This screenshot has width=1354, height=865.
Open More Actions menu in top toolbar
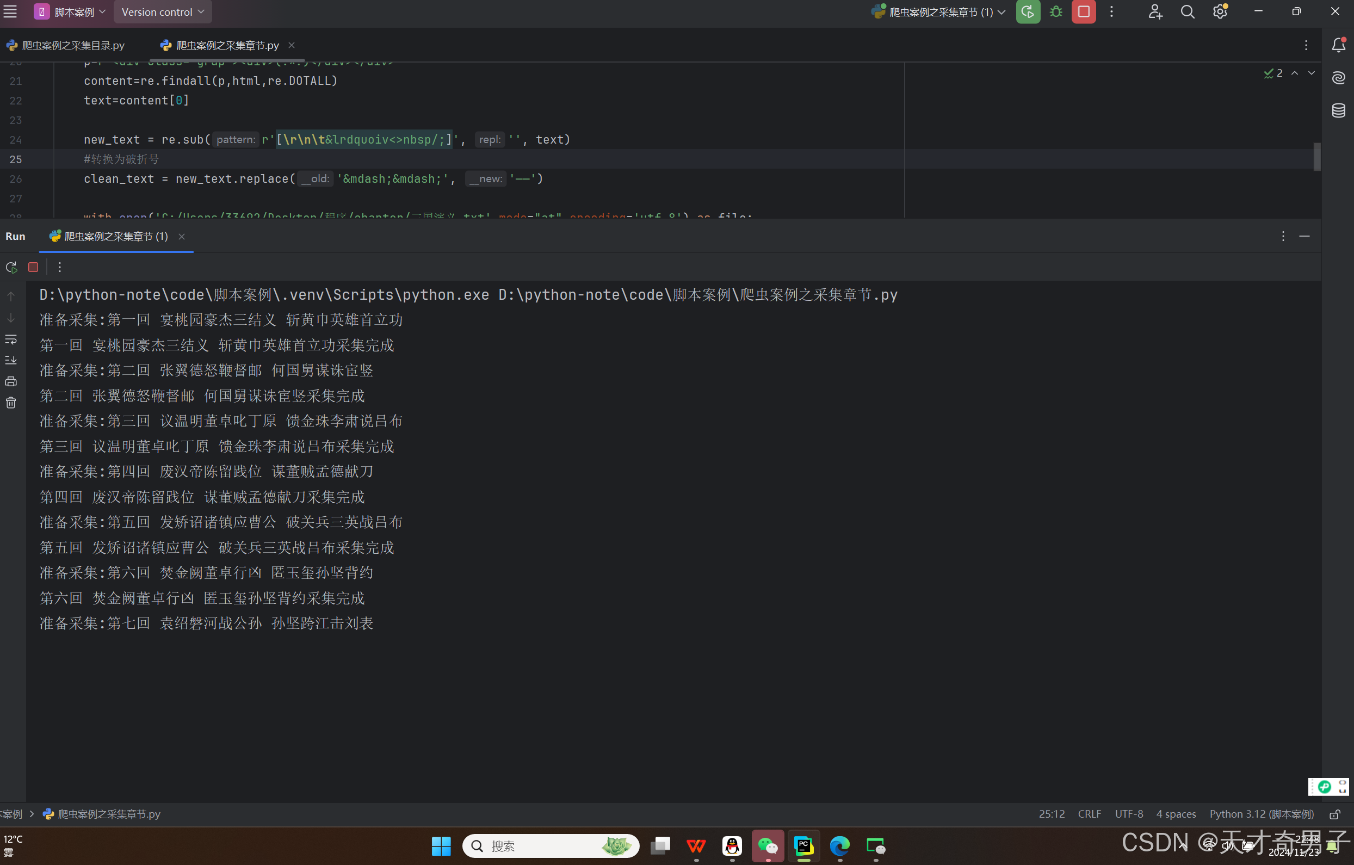[x=1112, y=12]
